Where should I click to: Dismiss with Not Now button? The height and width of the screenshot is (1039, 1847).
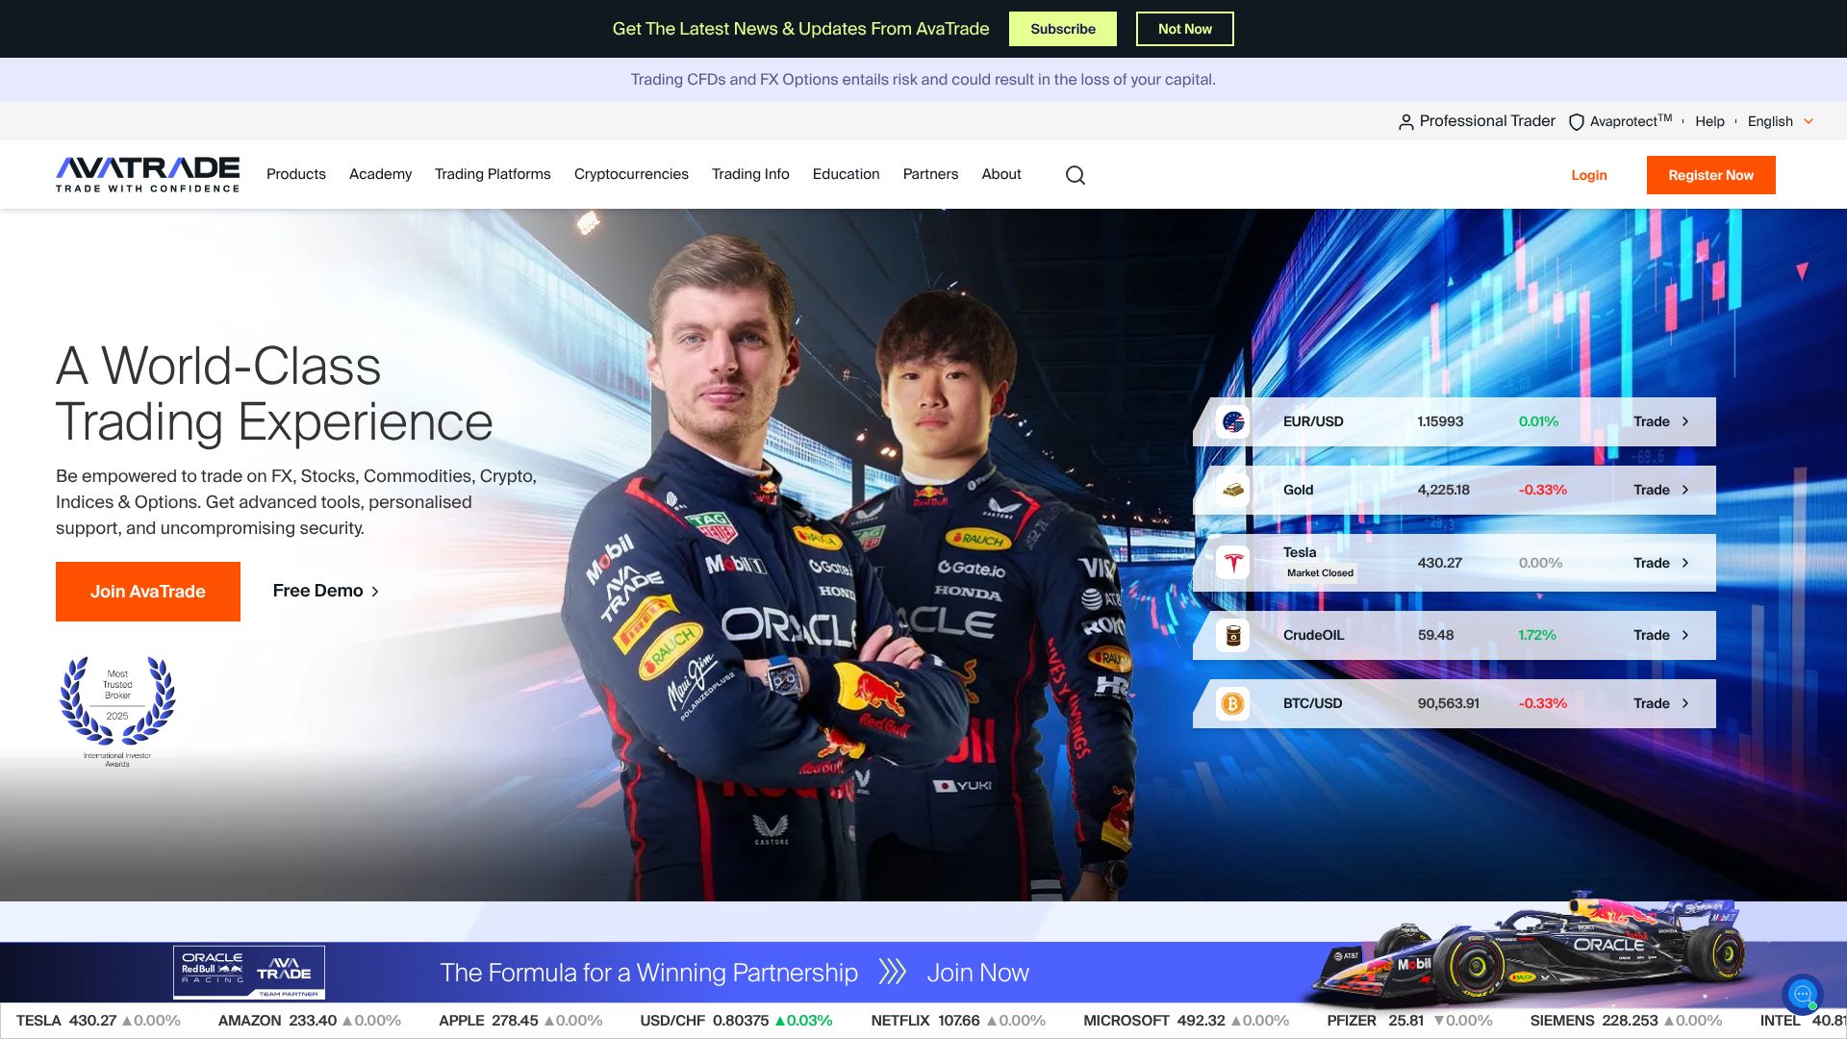point(1184,29)
